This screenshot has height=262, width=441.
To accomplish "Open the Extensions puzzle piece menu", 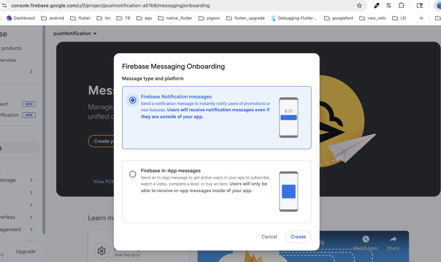I will pos(401,5).
